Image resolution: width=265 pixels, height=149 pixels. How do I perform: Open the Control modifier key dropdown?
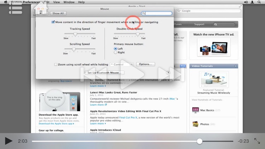click(x=122, y=64)
